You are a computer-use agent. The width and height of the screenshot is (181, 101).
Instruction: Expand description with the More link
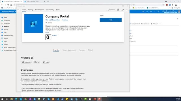pyautogui.click(x=47, y=32)
